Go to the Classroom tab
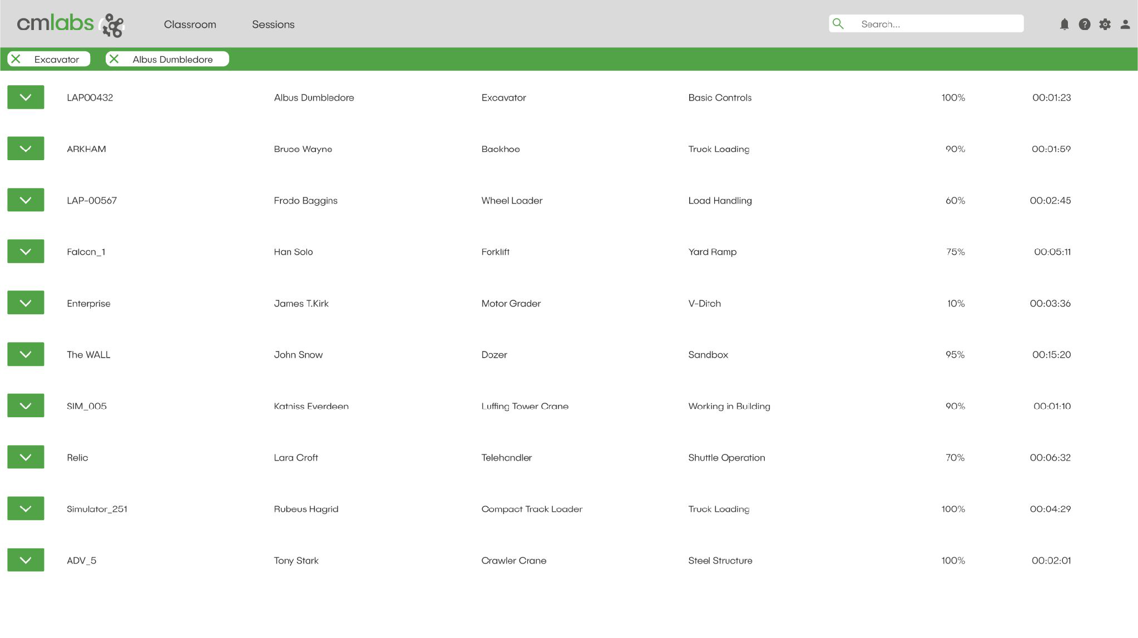The height and width of the screenshot is (638, 1138). (x=190, y=24)
